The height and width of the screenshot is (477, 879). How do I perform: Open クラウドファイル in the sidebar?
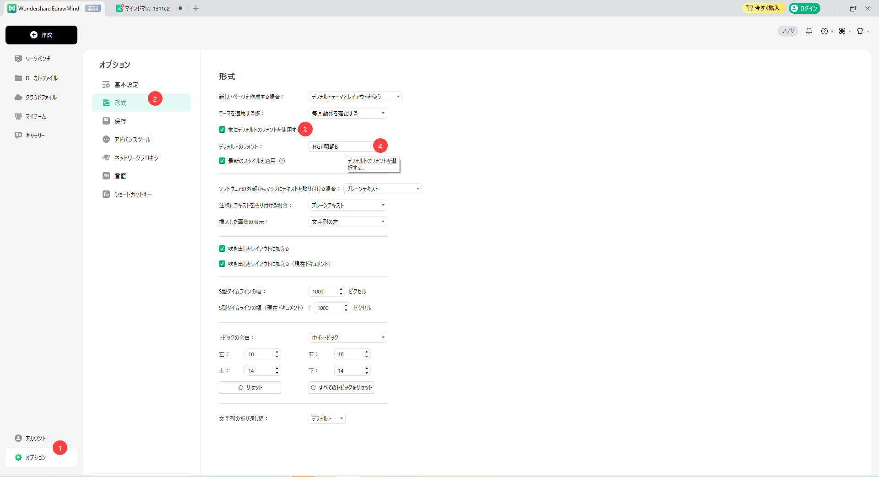click(x=41, y=97)
